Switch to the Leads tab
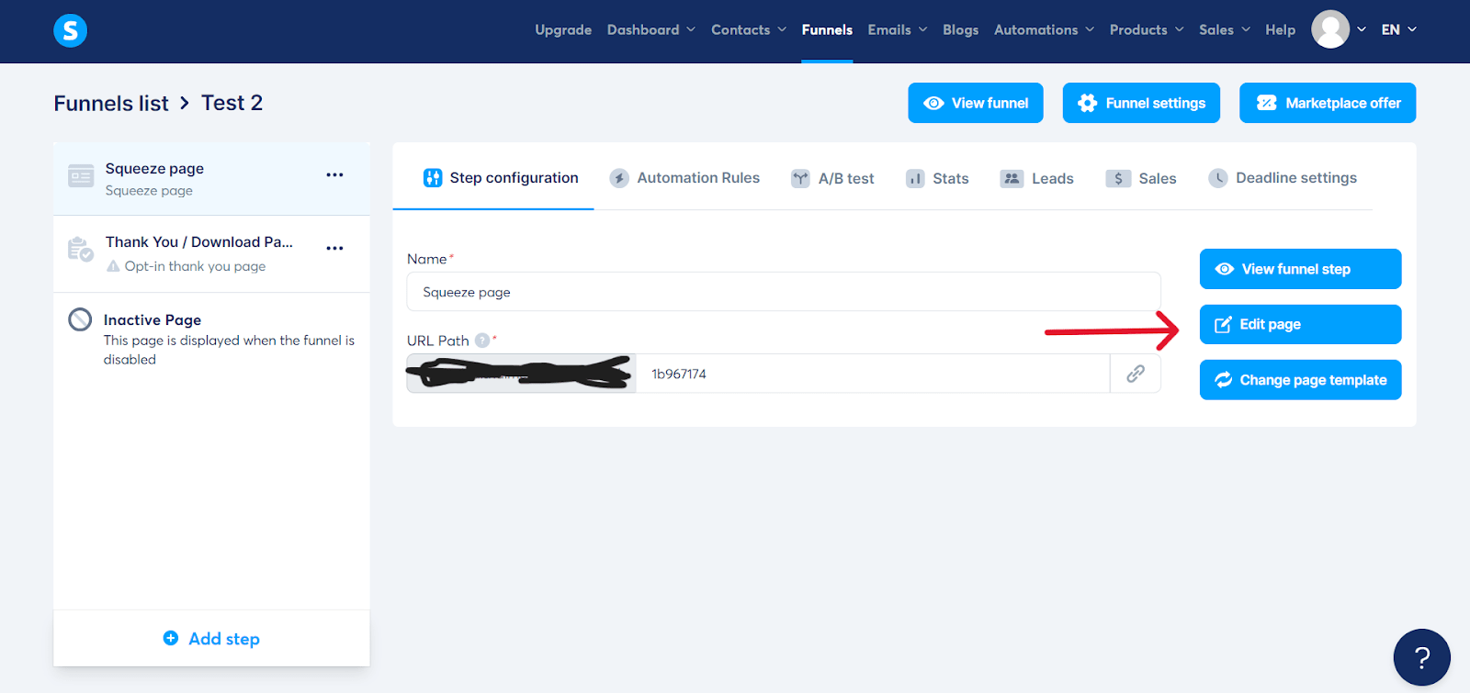 1036,178
